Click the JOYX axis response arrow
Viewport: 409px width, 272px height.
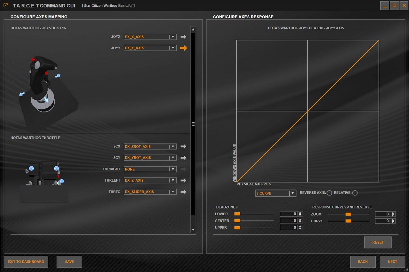[x=183, y=37]
